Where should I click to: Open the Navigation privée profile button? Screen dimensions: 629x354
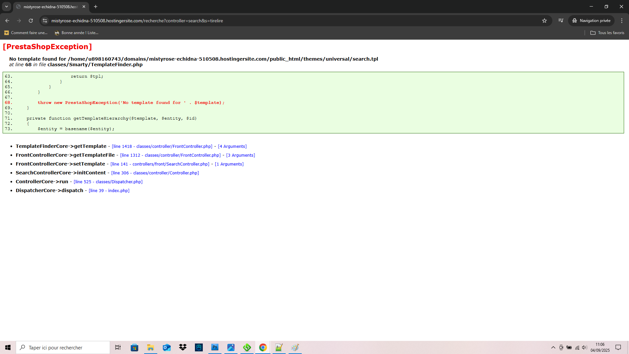(591, 21)
